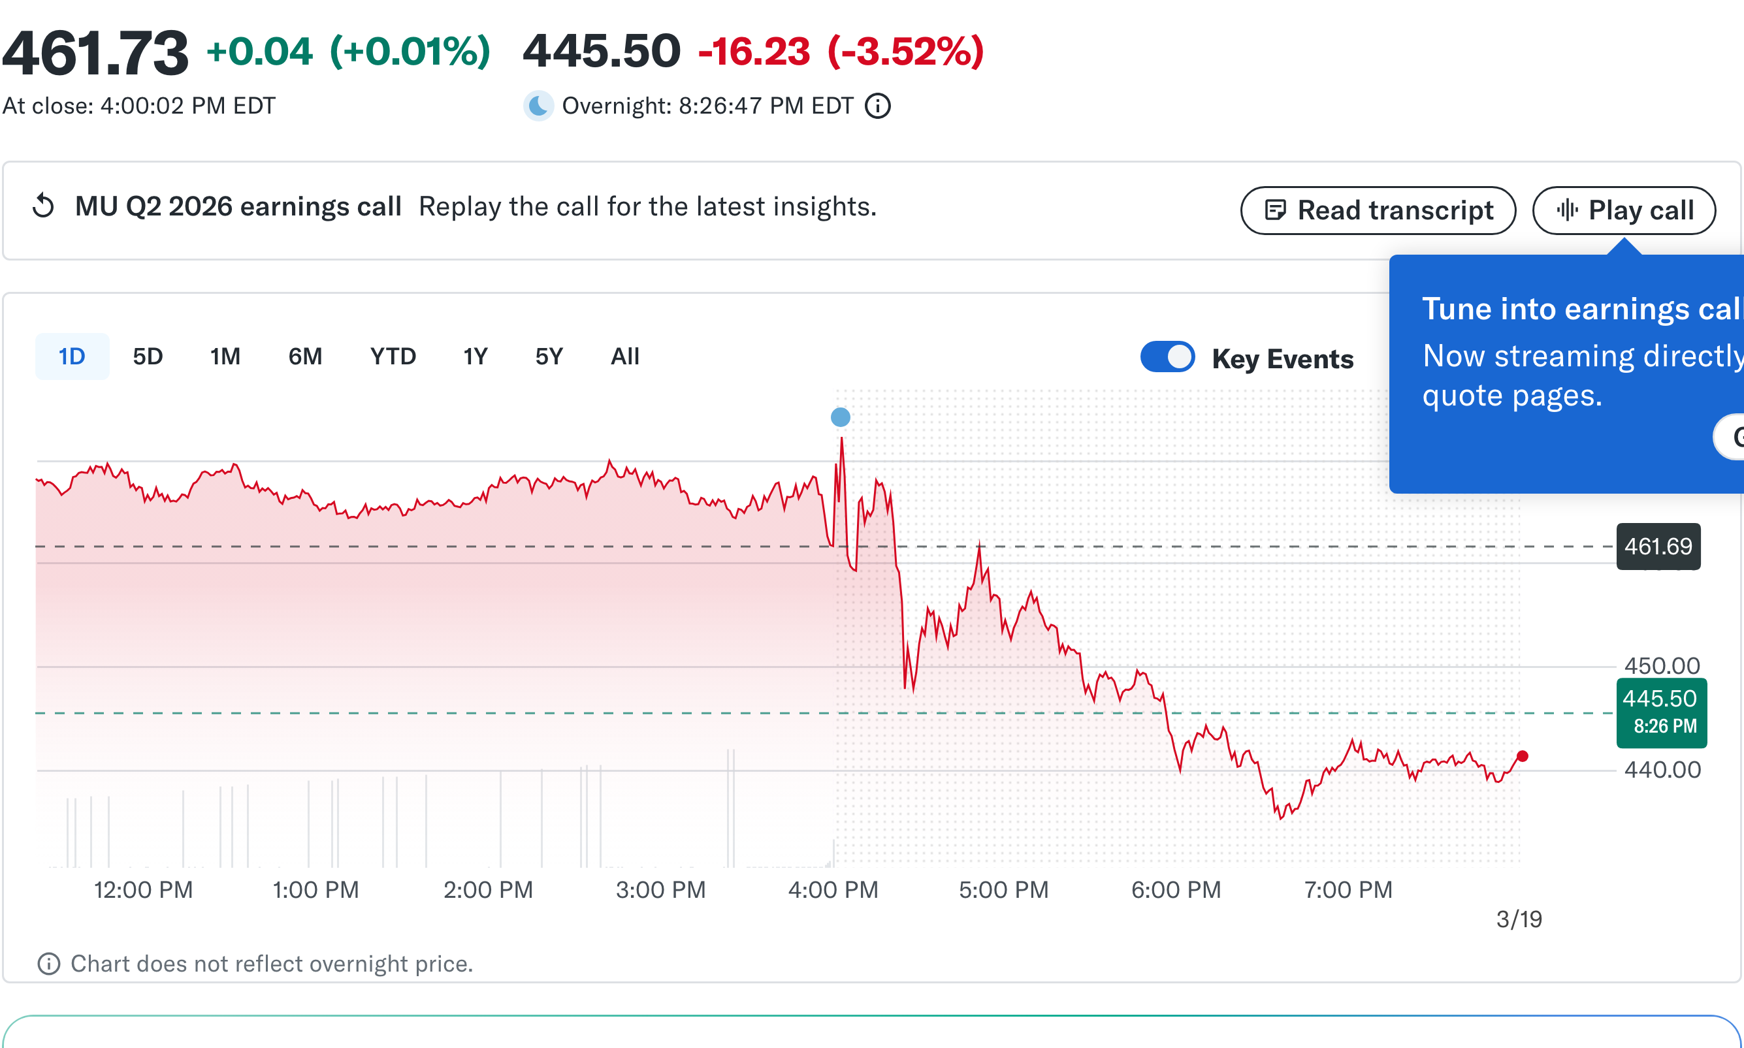Image resolution: width=1744 pixels, height=1048 pixels.
Task: Switch to the 5D timeframe
Action: pos(147,357)
